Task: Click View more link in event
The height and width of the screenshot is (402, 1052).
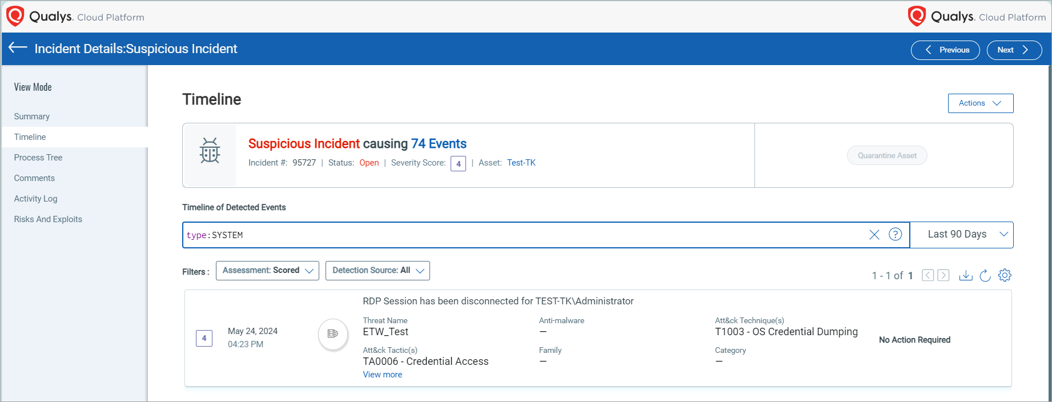Action: (382, 375)
